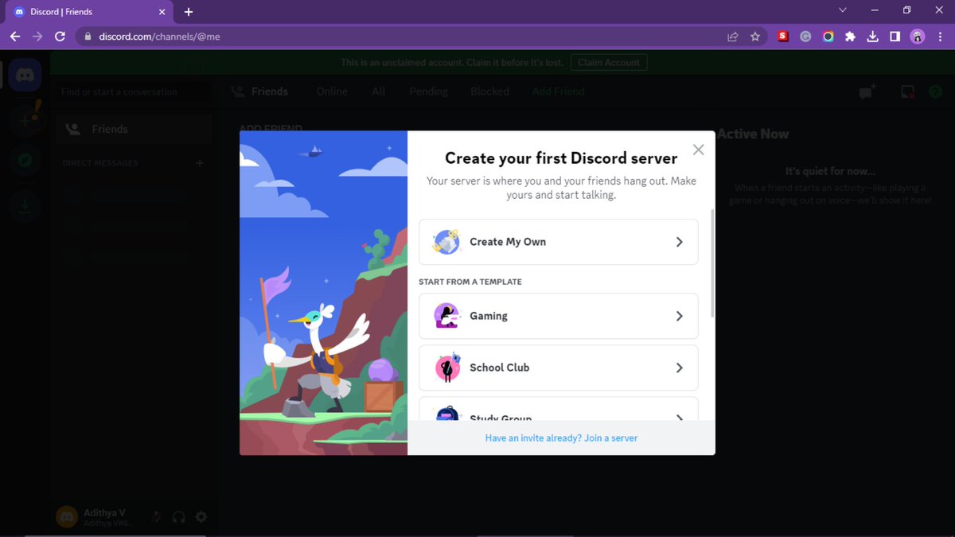Click browser back arrow
The image size is (955, 537).
click(15, 37)
